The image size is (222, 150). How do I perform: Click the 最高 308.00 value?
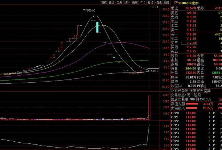pos(217,60)
